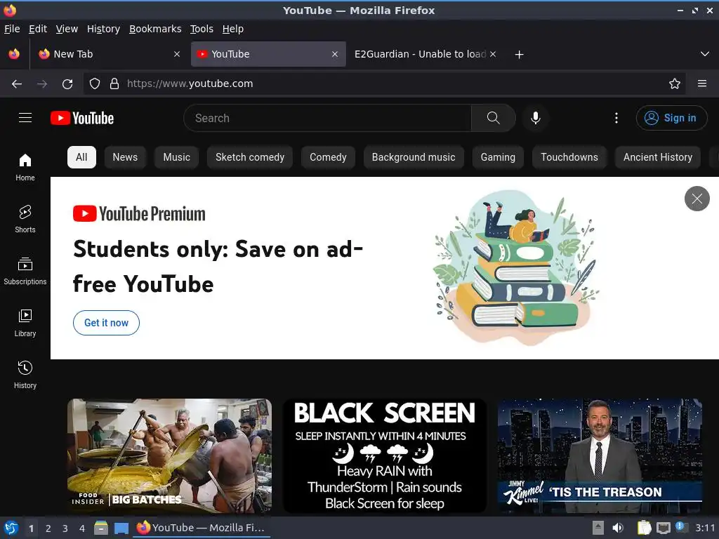Viewport: 719px width, 539px height.
Task: Go to Home in sidebar
Action: pyautogui.click(x=25, y=167)
